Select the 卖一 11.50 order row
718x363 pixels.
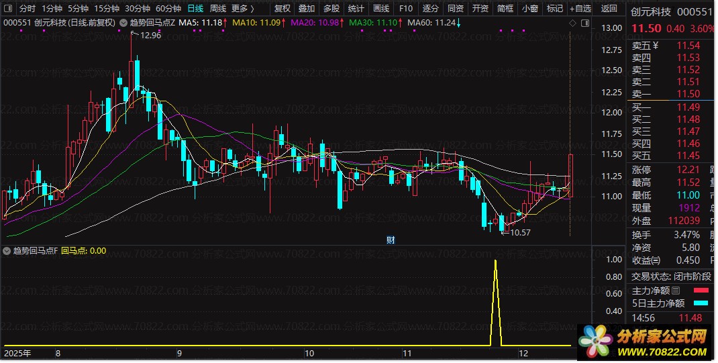[670, 94]
